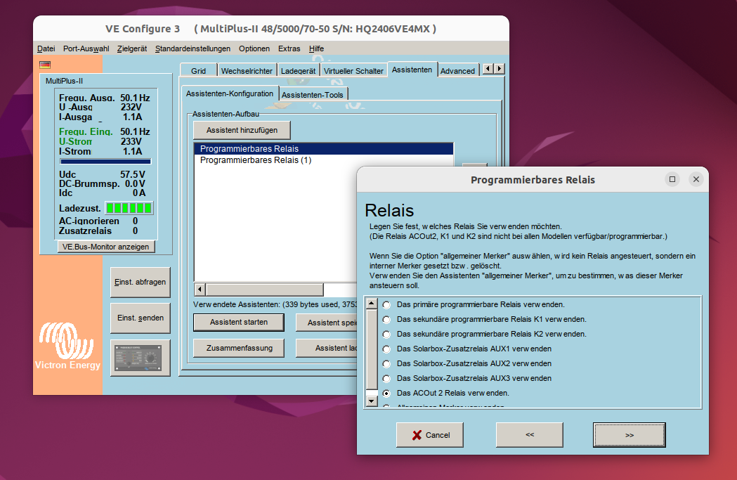Click the partially hidden Assistent speichern button
Screen dimensions: 737x480
[x=327, y=323]
